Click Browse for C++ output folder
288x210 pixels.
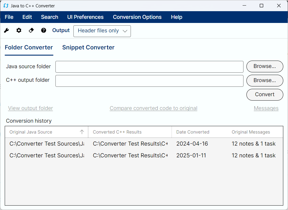(x=265, y=81)
